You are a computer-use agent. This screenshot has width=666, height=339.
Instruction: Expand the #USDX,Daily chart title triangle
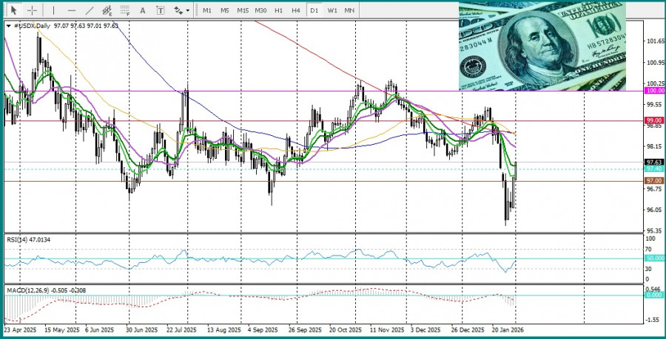click(8, 26)
